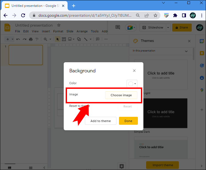The image size is (206, 170).
Task: Open the Insert menu
Action: tap(46, 31)
